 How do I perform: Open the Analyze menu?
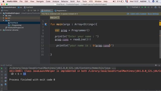pyautogui.click(x=56, y=2)
